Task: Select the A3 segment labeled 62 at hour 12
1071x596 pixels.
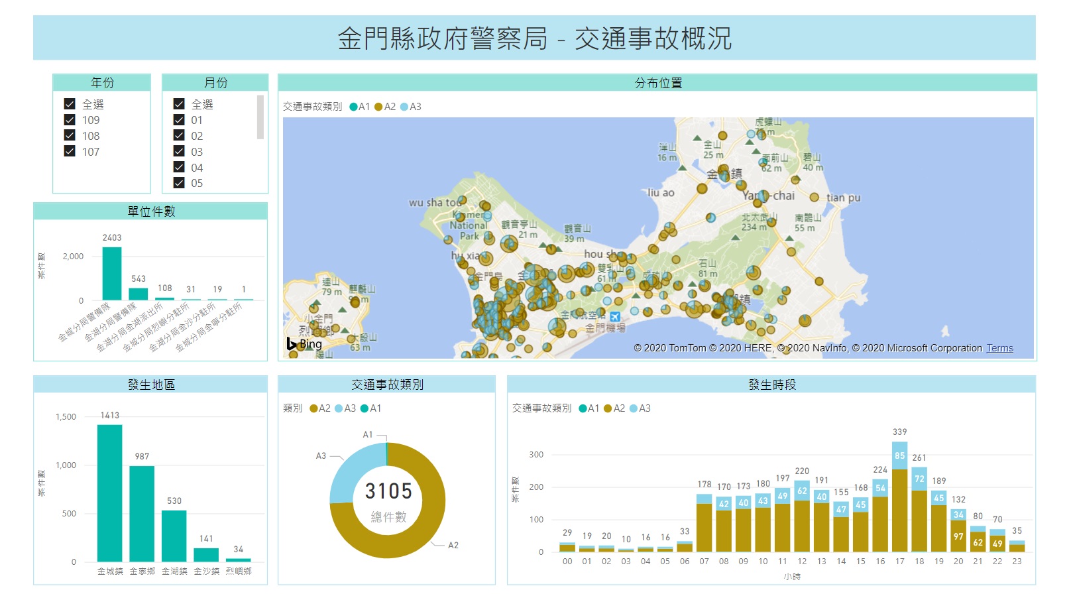Action: coord(802,491)
